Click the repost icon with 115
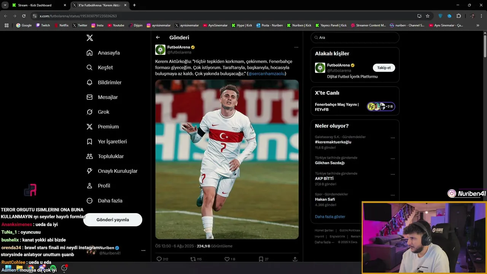Viewport: 487px width, 274px height. 193,259
